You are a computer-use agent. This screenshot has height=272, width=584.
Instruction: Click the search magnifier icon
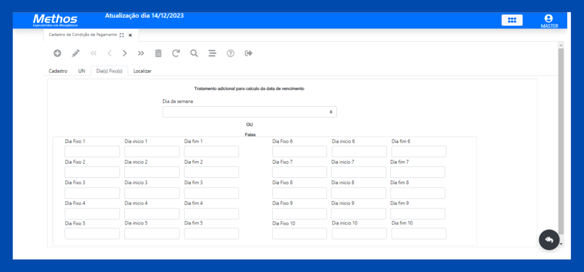click(x=194, y=53)
